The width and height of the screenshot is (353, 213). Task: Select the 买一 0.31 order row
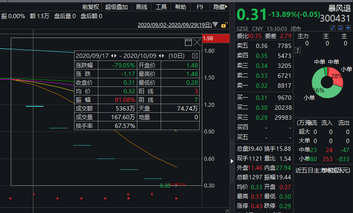(x=264, y=98)
